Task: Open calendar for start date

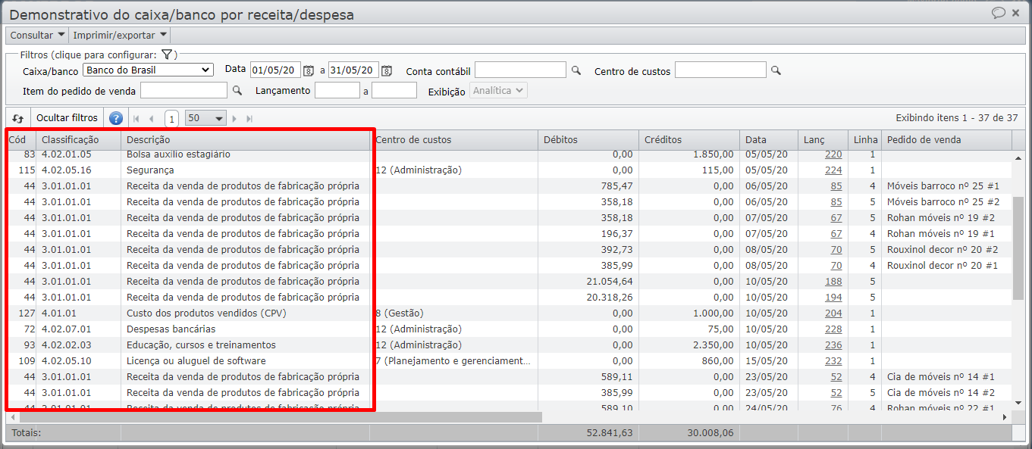Action: click(309, 70)
